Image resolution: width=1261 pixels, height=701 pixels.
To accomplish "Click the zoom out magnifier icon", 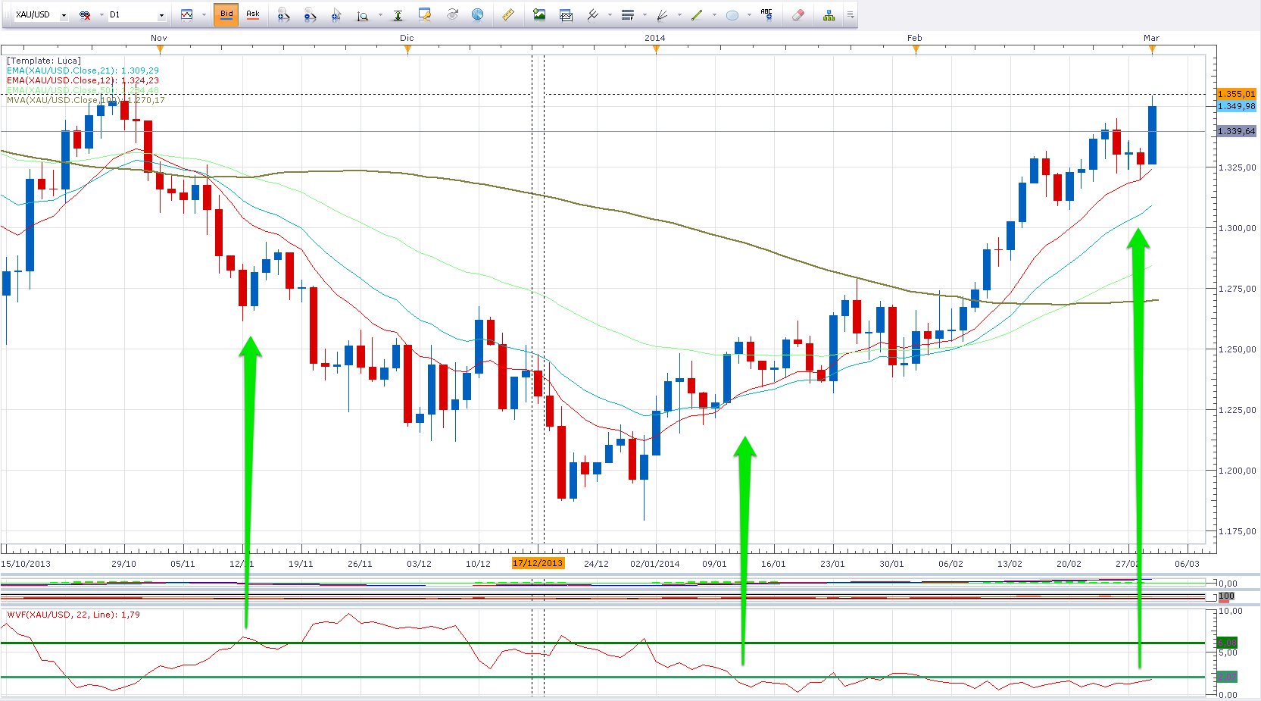I will pos(310,14).
